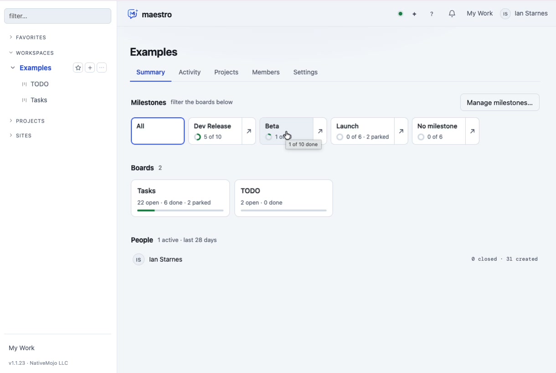
Task: Click '22 open · 6 done · 2 parked'
Action: [x=174, y=202]
